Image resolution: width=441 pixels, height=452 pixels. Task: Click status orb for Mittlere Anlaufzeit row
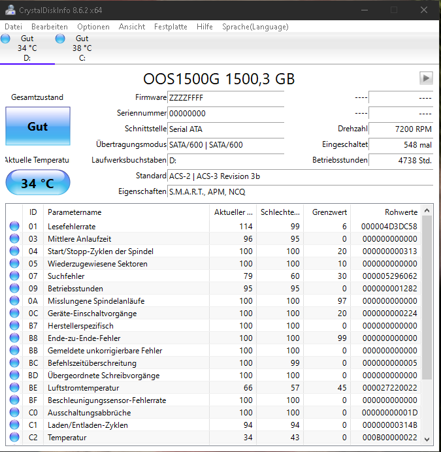coord(14,238)
